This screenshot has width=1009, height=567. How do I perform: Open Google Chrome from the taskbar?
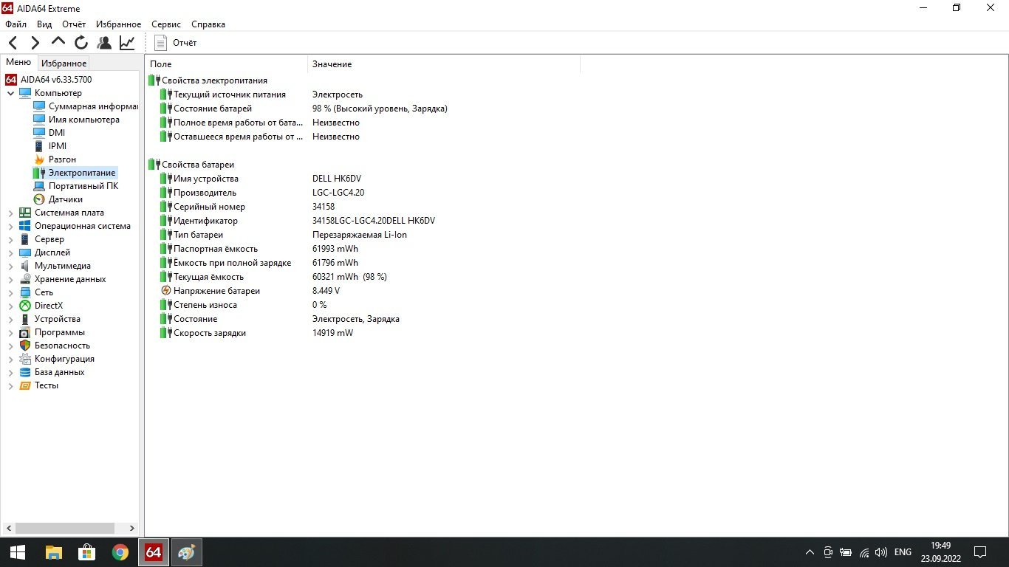[x=120, y=552]
